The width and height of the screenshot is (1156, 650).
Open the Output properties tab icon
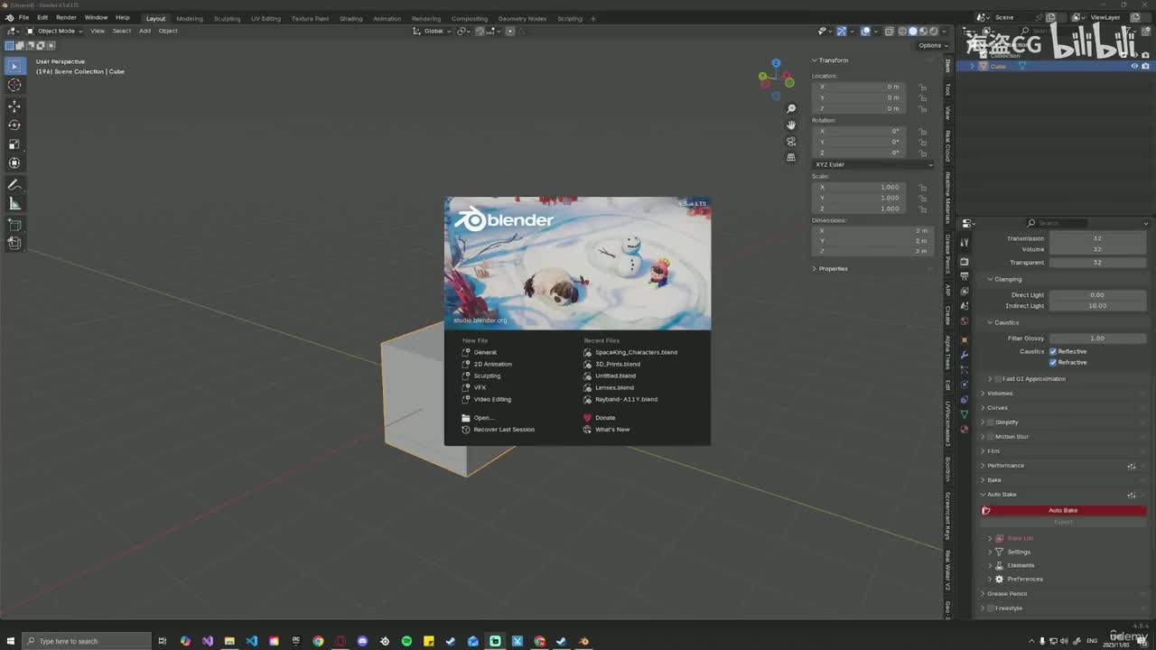coord(965,276)
